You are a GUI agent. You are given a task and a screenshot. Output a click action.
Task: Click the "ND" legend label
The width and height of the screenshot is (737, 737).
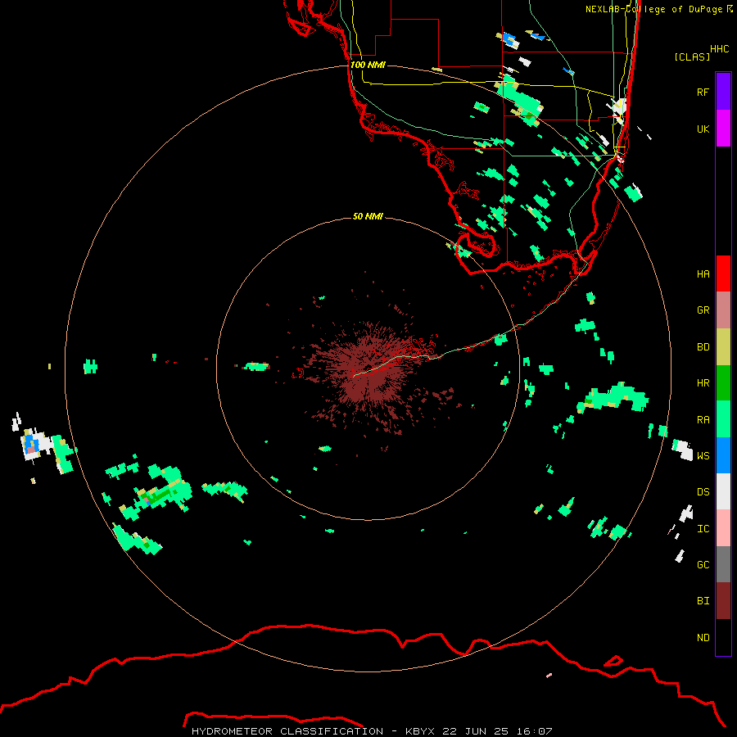(x=703, y=638)
